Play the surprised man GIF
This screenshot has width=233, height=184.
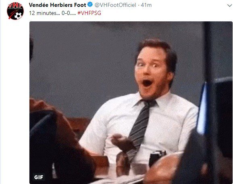(131, 102)
